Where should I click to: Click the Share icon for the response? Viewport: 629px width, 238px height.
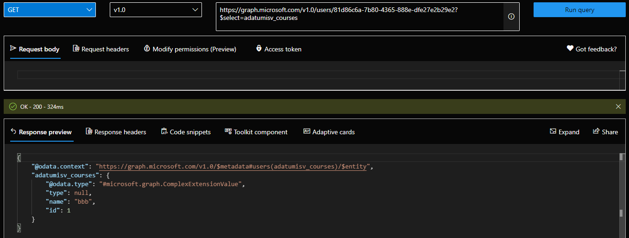click(x=596, y=132)
